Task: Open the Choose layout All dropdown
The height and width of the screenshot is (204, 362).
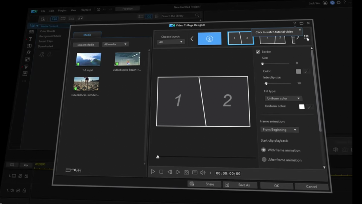Action: 171,42
